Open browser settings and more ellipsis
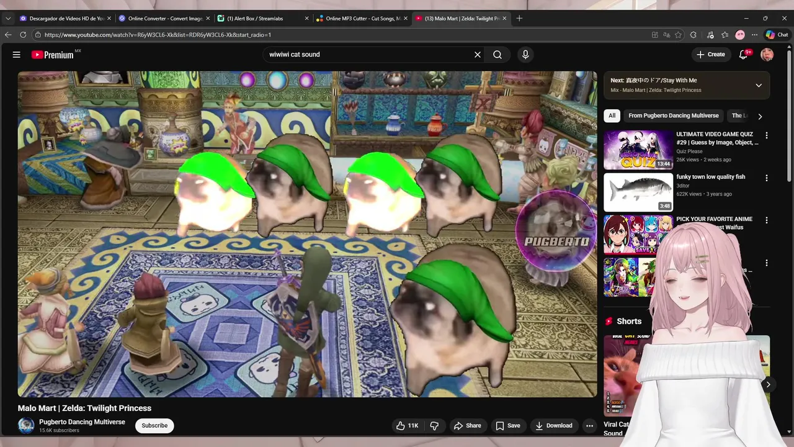Screen dimensions: 794x447 [754, 35]
